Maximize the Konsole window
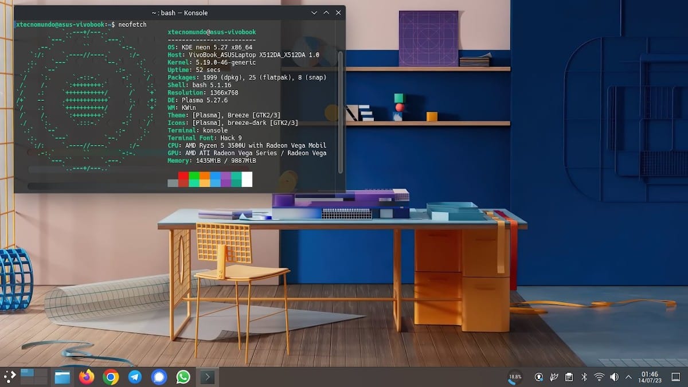 point(326,12)
